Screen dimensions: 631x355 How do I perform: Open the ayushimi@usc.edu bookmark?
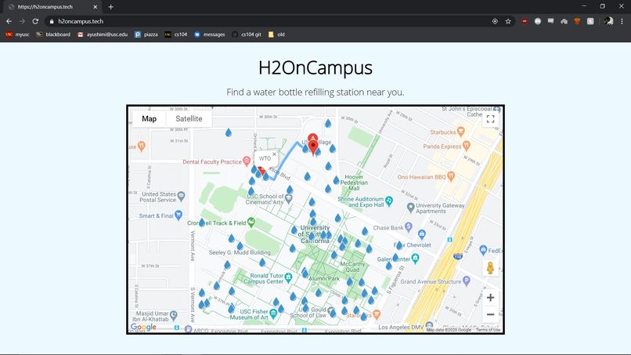(103, 34)
